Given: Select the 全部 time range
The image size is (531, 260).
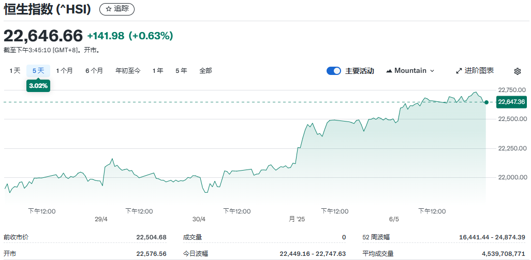Looking at the screenshot, I should click(205, 71).
